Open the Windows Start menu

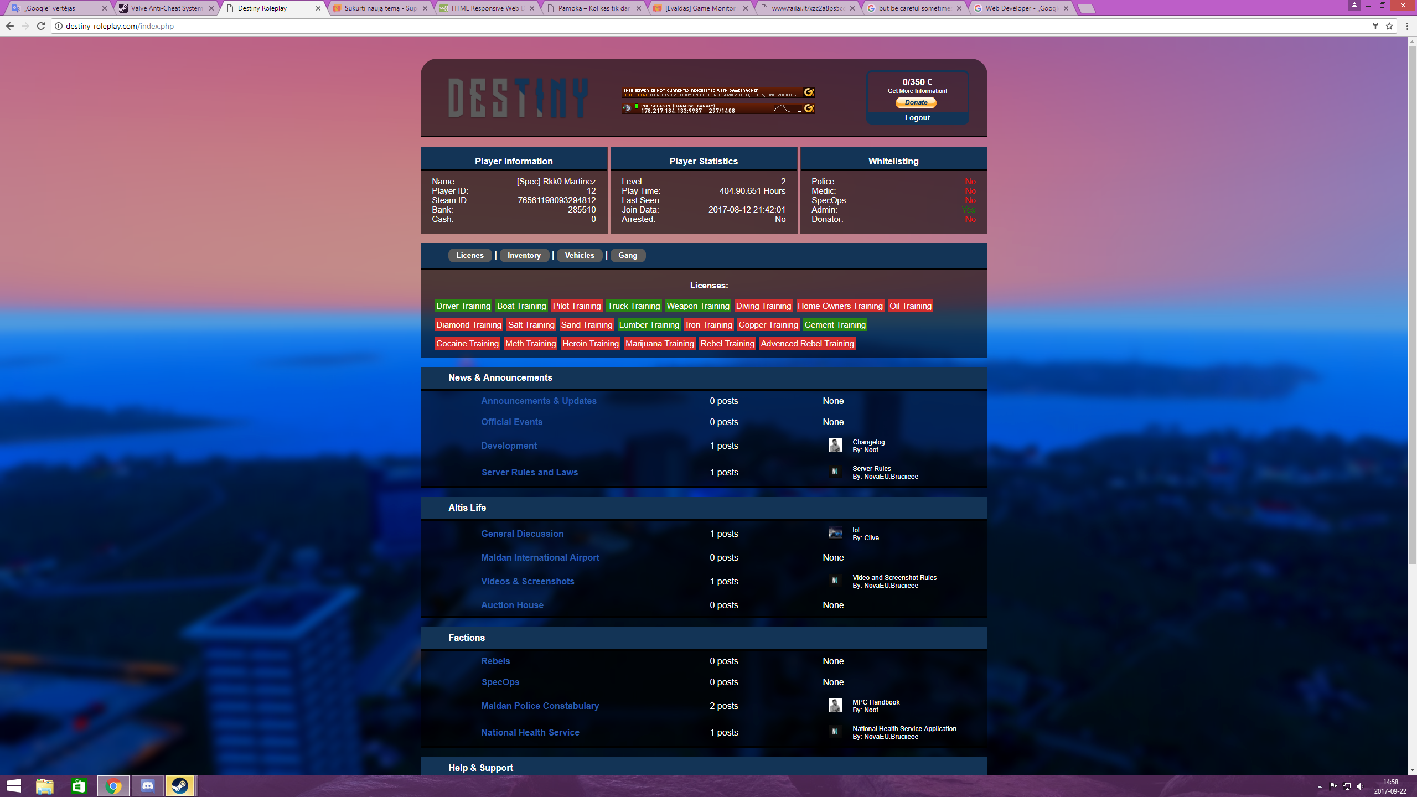[13, 786]
